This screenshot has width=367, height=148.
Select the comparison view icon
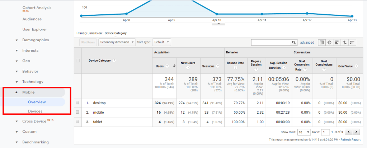click(345, 42)
